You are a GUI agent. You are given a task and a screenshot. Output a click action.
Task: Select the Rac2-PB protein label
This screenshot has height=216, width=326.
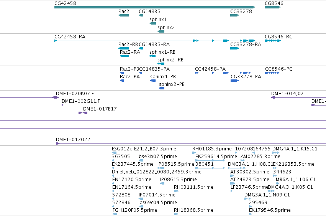pos(129,69)
